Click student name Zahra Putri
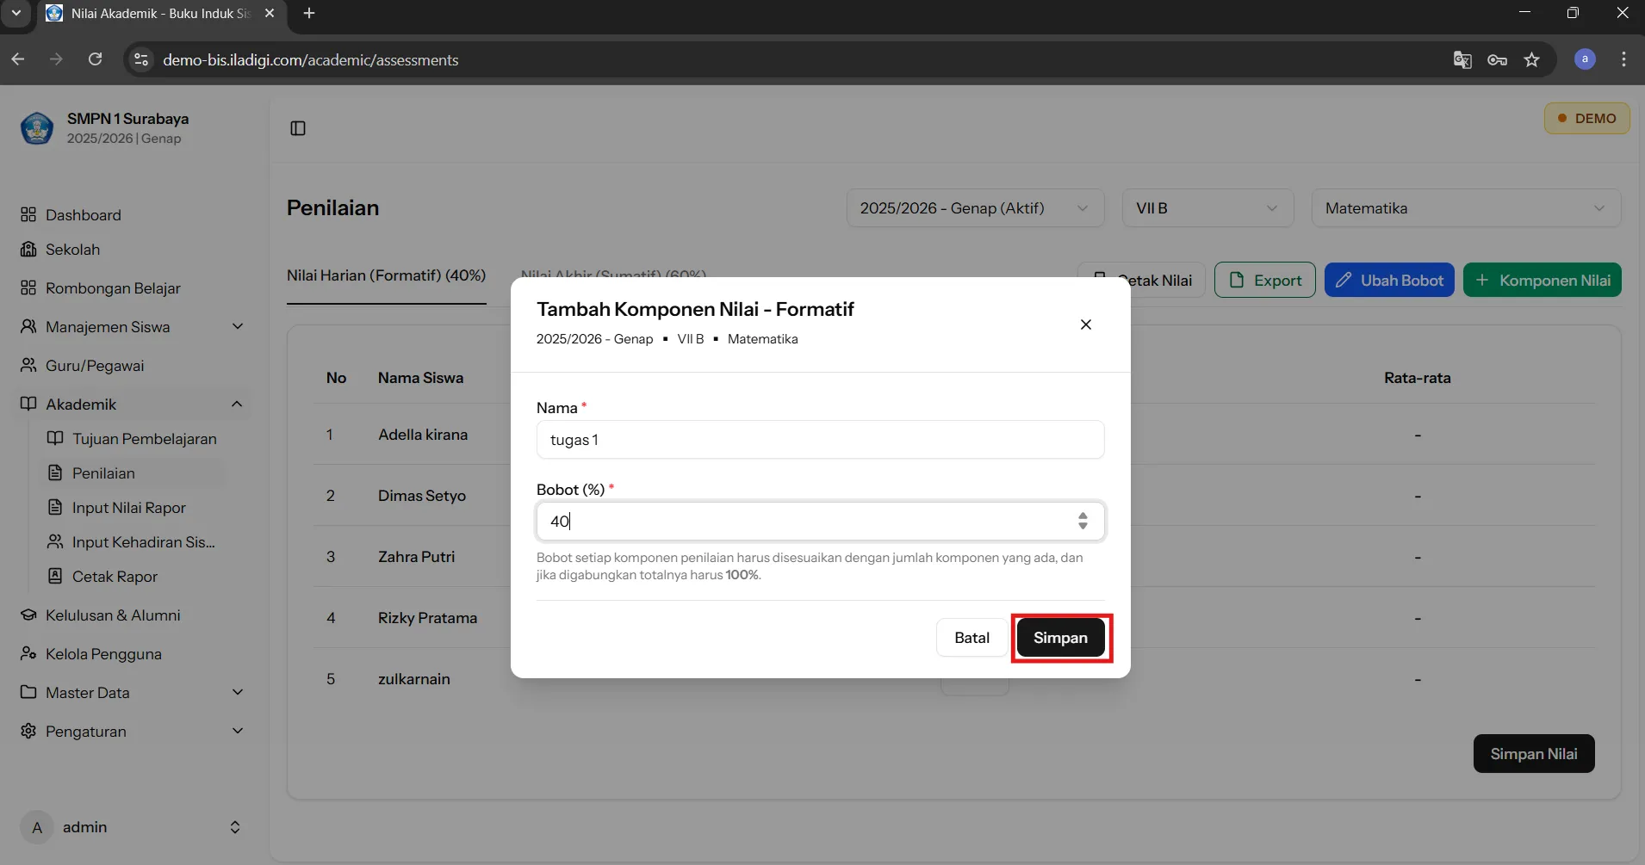The image size is (1645, 865). (x=416, y=557)
